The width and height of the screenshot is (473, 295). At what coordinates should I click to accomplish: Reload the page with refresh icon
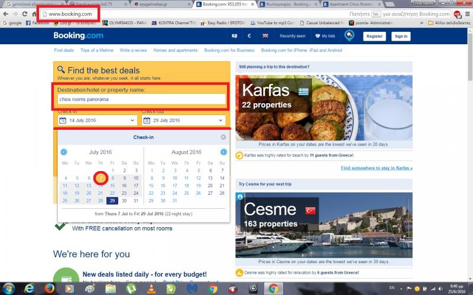25,14
